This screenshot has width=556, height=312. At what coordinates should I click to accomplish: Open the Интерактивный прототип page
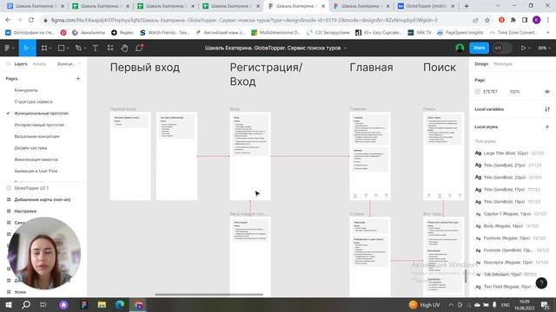pos(39,125)
